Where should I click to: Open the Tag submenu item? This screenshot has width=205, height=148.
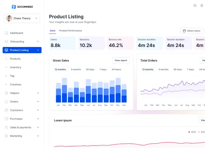pos(12,76)
